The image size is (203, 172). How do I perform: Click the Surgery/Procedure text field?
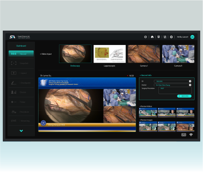coord(175,90)
